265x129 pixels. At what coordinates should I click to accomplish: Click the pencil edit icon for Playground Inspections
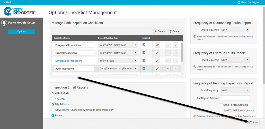[x=157, y=45]
